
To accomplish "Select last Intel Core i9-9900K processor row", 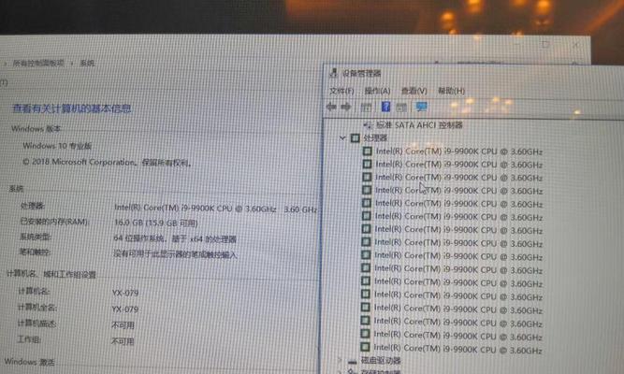I will click(x=457, y=349).
